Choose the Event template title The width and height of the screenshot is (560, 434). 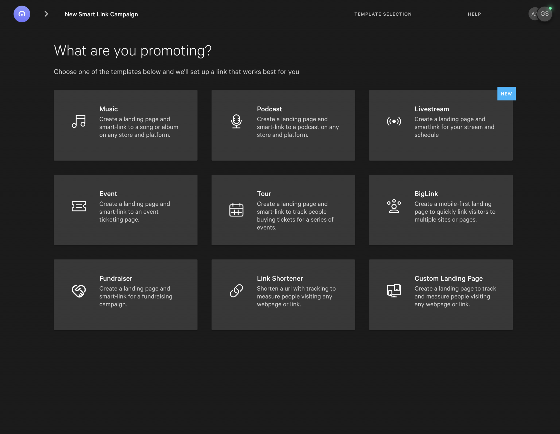click(108, 194)
